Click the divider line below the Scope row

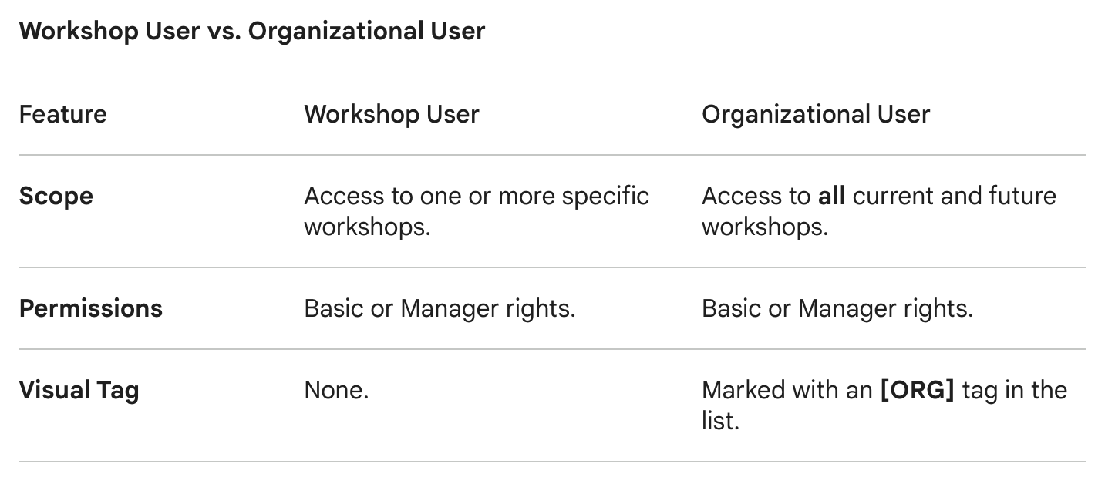552,267
